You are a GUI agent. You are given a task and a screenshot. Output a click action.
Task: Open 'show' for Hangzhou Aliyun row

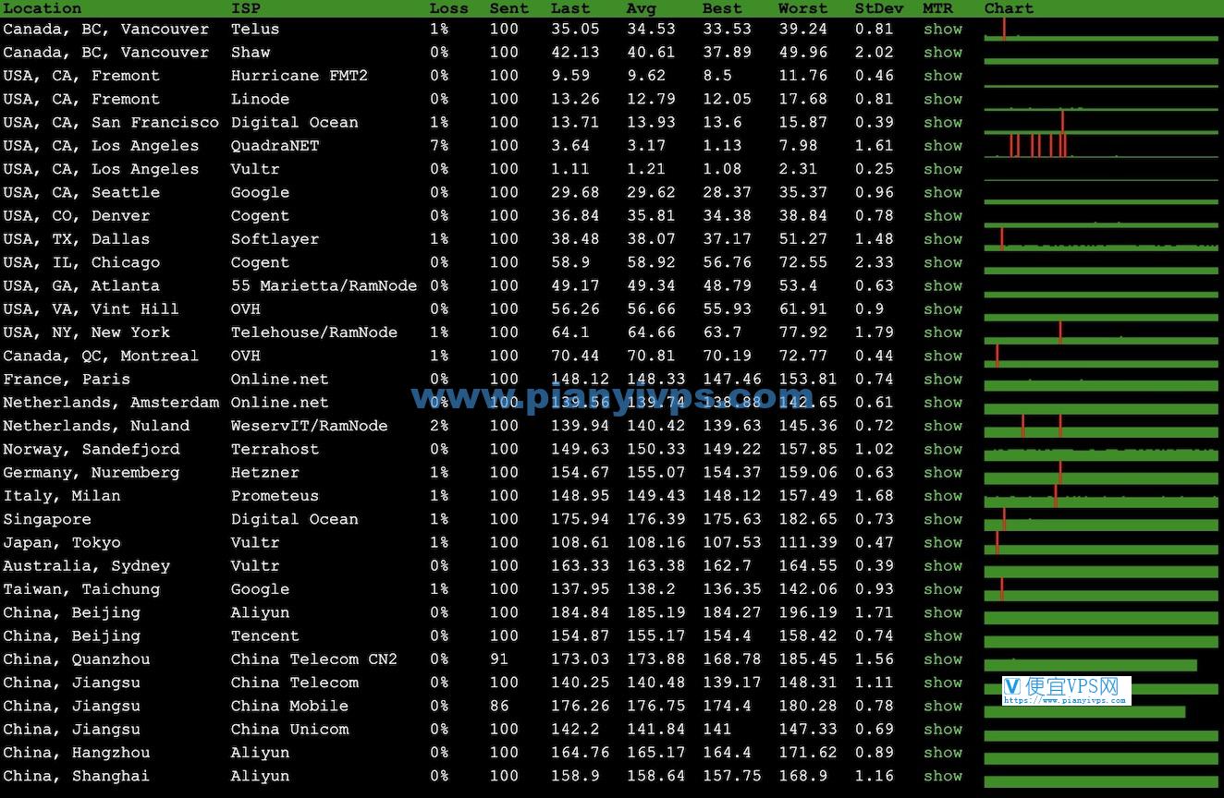[x=943, y=753]
